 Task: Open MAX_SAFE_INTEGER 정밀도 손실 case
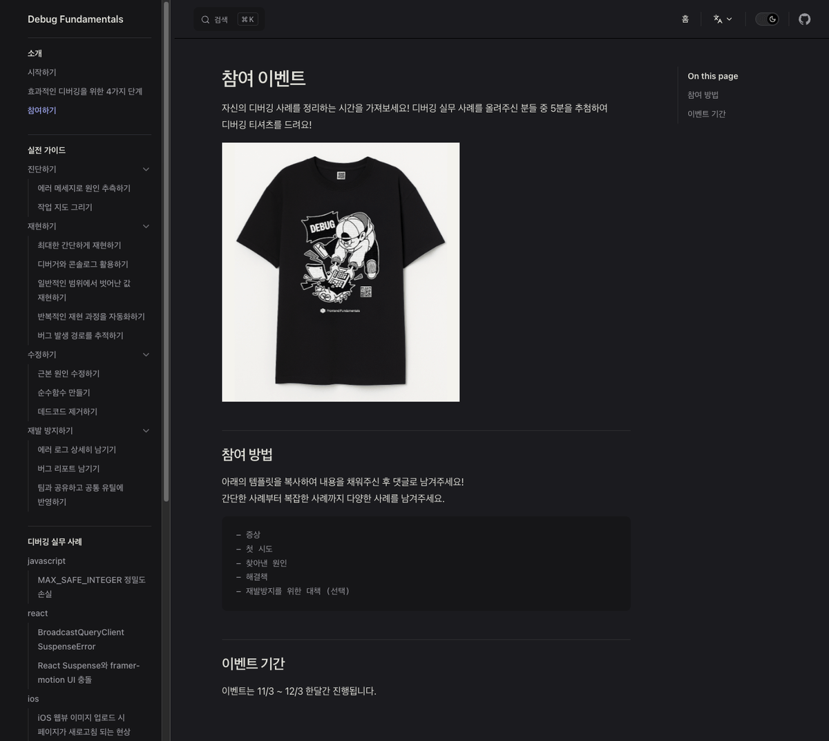(x=92, y=587)
